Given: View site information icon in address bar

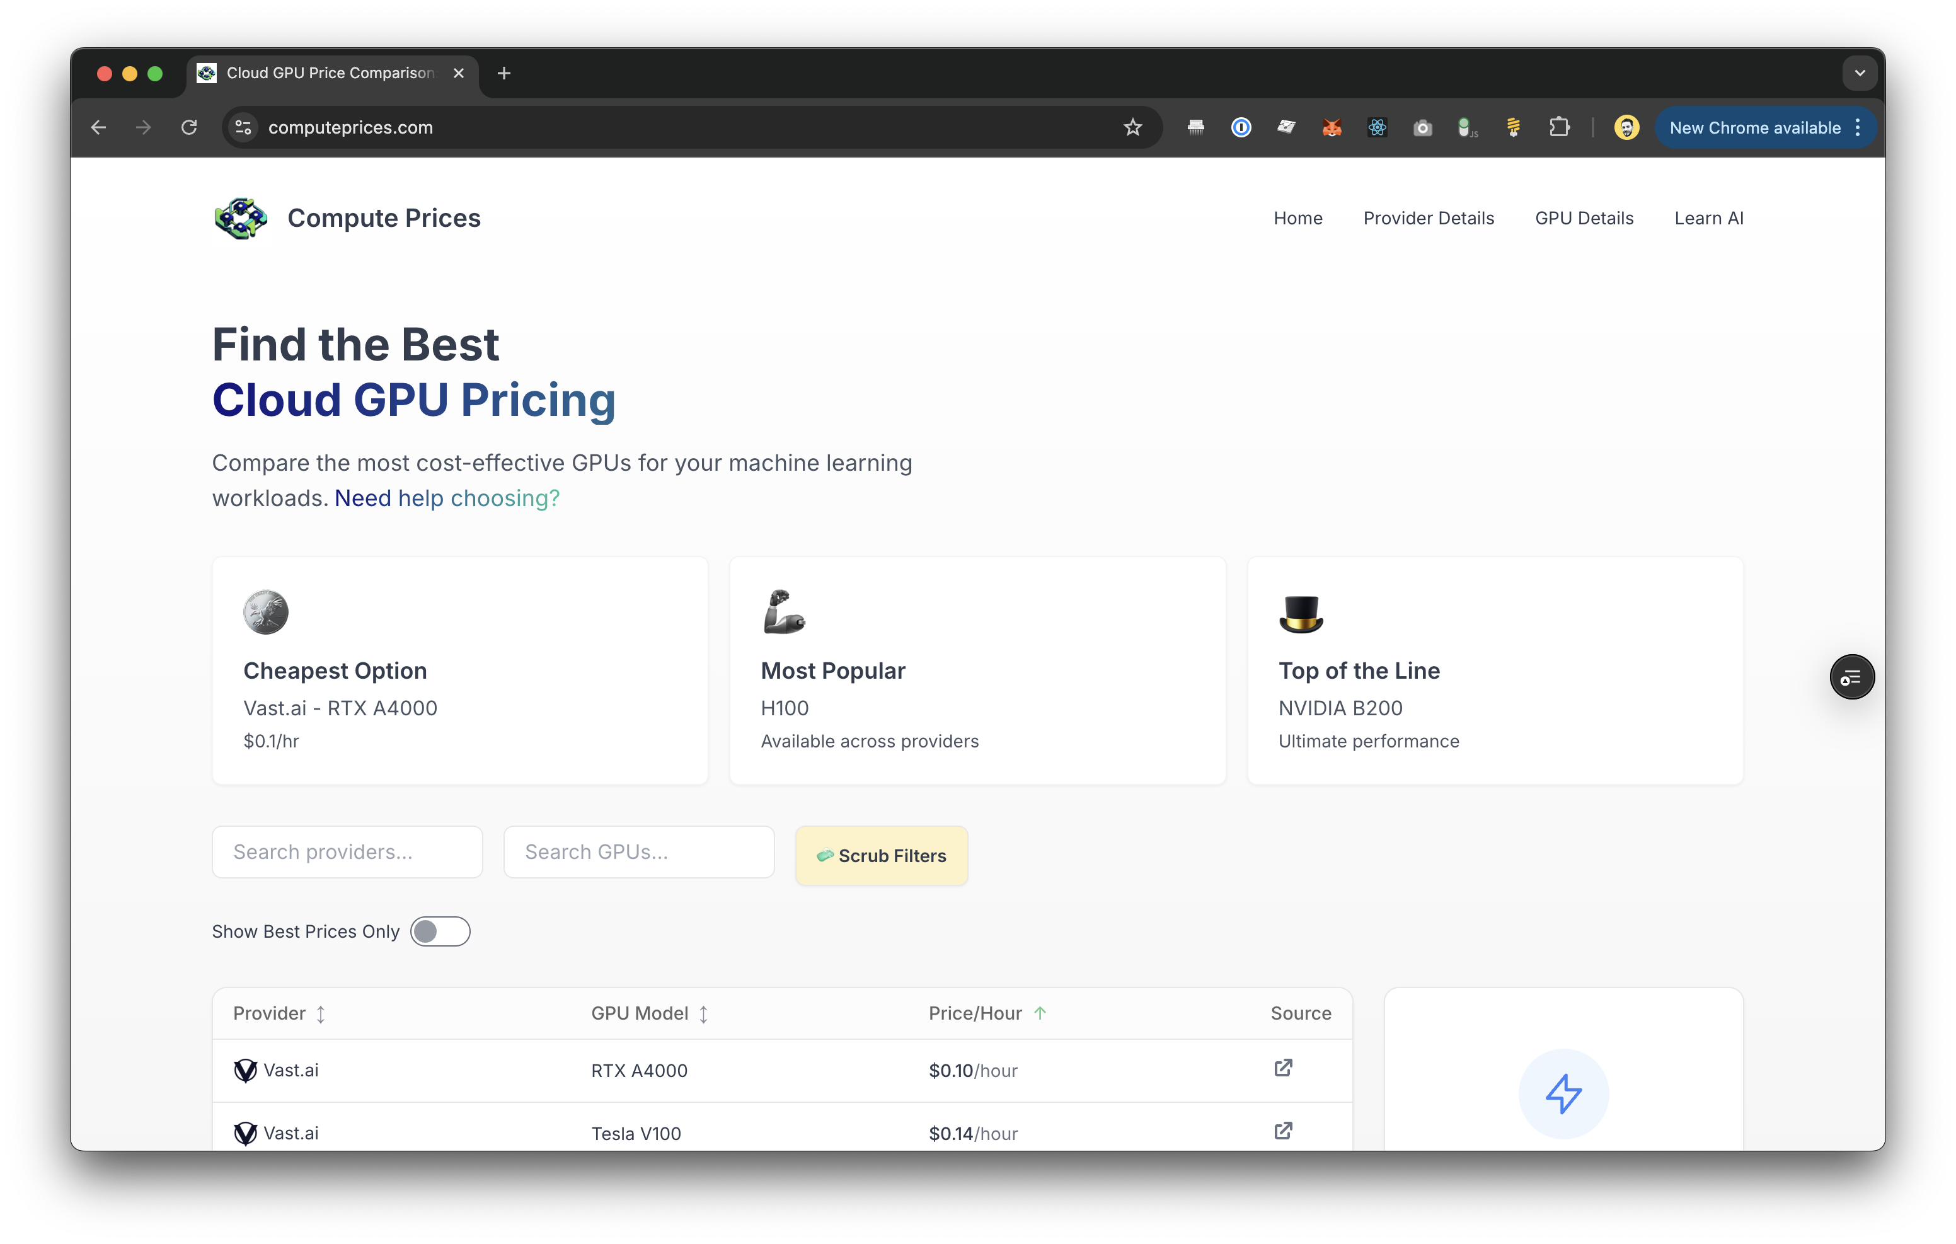Looking at the screenshot, I should 243,127.
